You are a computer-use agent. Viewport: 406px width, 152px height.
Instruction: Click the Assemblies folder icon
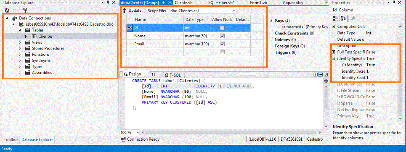pos(28,73)
